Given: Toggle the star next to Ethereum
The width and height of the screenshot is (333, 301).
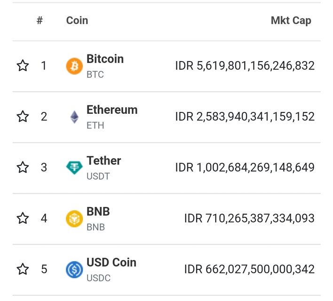Looking at the screenshot, I should [x=23, y=117].
